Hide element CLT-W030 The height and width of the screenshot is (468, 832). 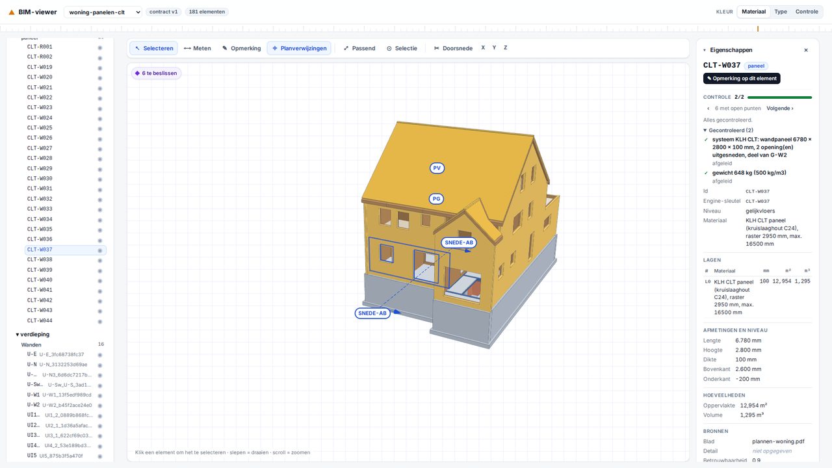[100, 179]
